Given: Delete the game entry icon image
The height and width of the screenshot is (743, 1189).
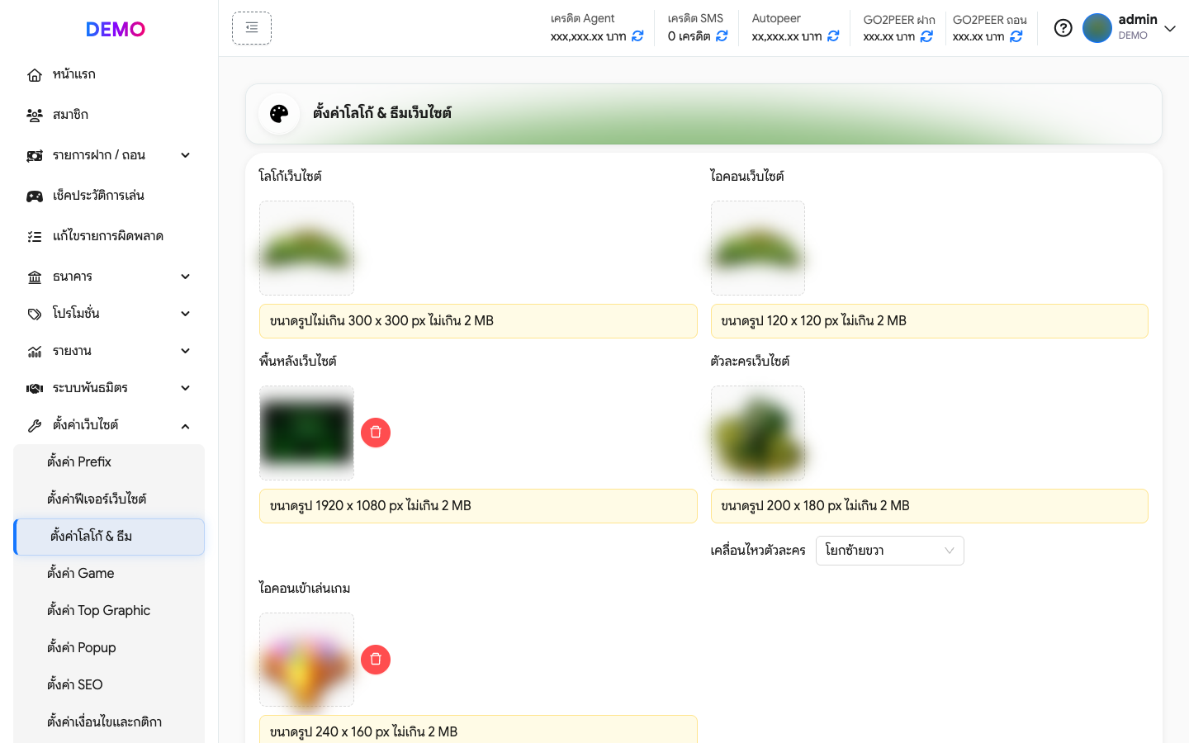Looking at the screenshot, I should click(x=376, y=659).
